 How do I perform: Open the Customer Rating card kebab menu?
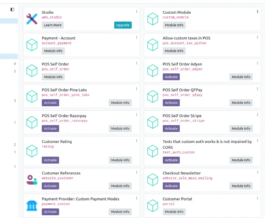137,141
